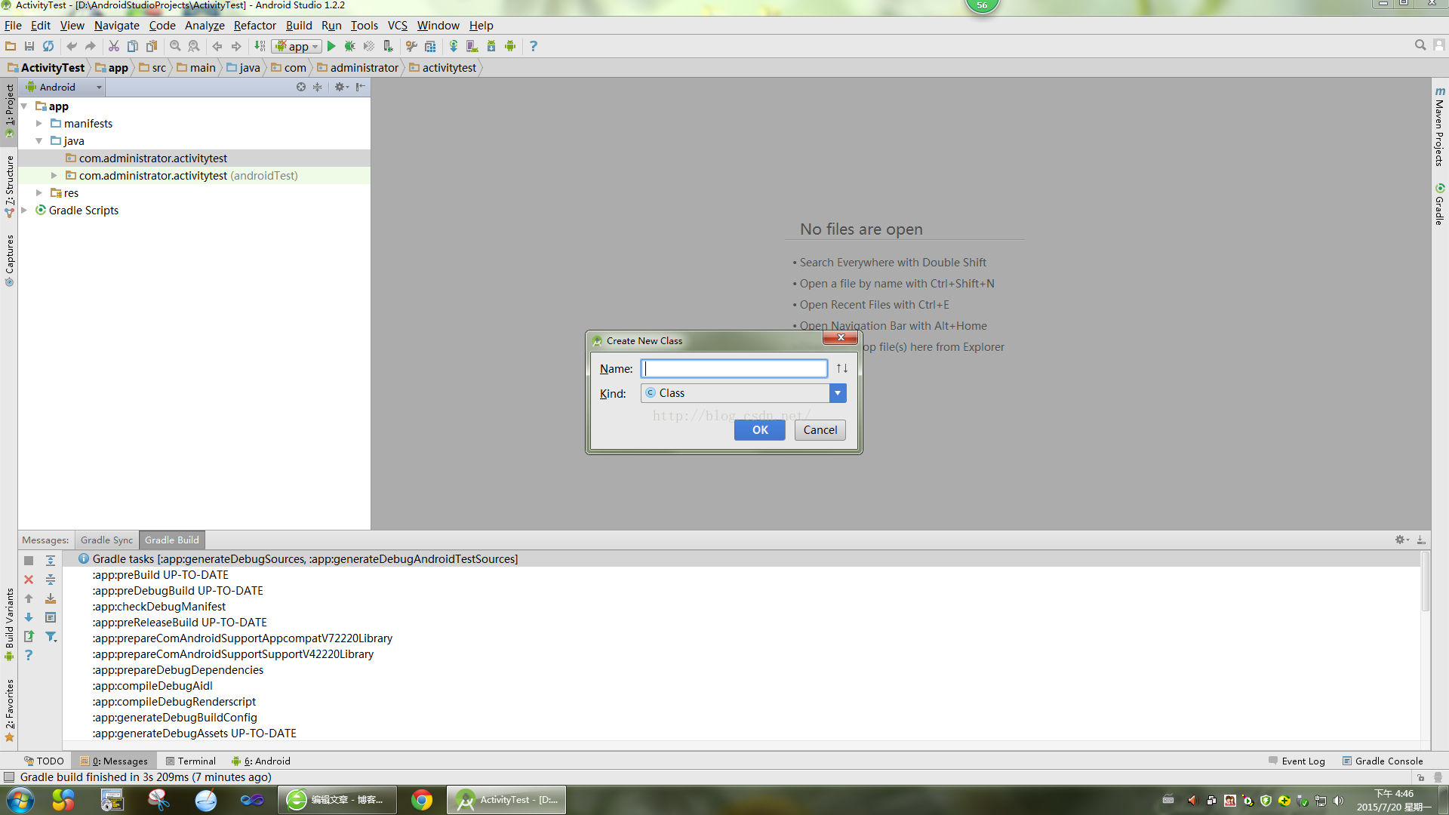Click the Cut scissors icon

(114, 46)
